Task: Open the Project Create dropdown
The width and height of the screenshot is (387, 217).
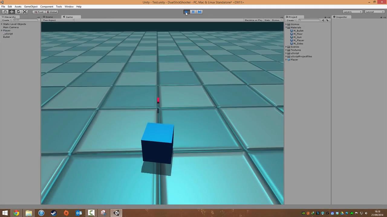Action: (x=291, y=20)
